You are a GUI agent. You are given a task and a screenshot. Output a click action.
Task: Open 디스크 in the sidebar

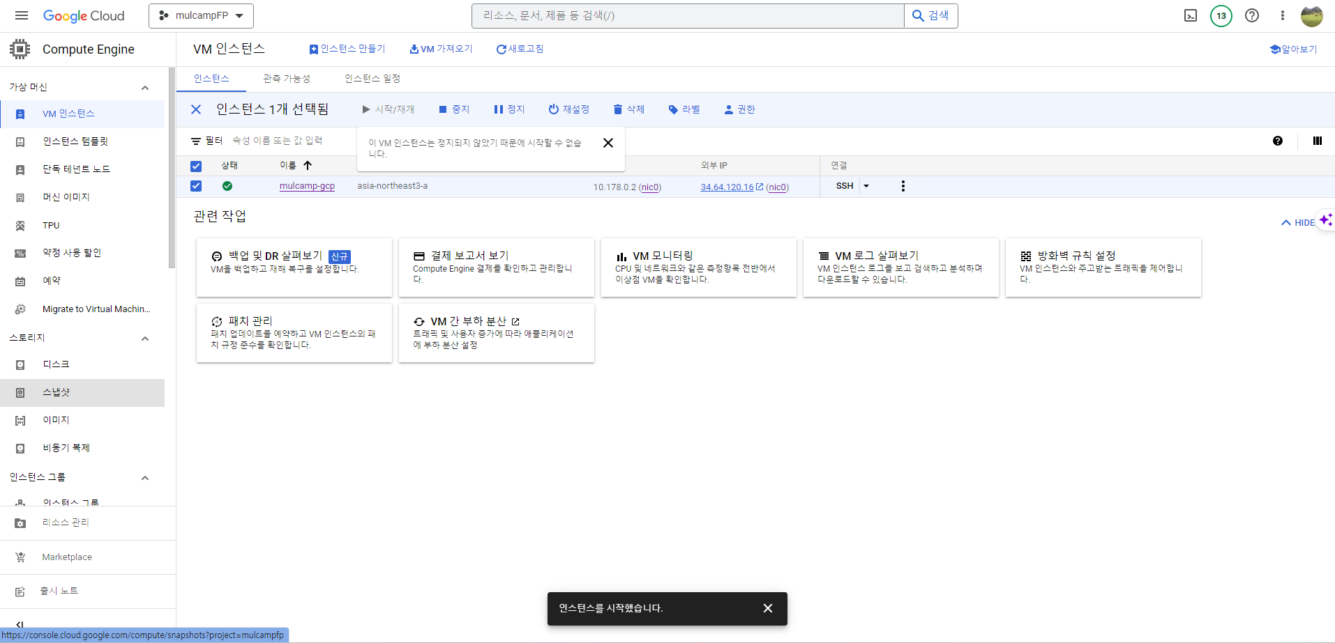click(x=82, y=364)
